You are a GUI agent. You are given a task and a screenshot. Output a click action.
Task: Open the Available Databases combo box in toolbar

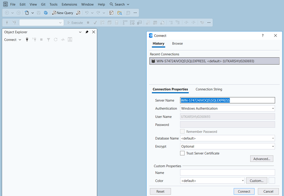(41, 23)
